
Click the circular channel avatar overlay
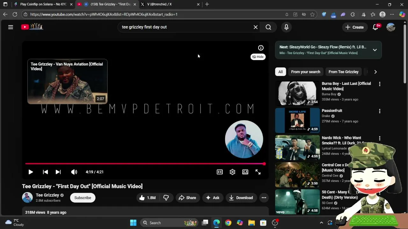click(244, 139)
